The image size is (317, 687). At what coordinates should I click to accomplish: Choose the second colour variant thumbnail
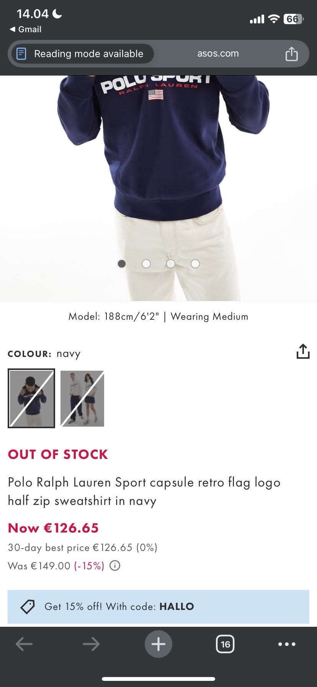pos(82,398)
